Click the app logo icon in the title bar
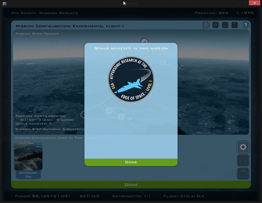This screenshot has height=203, width=262. pyautogui.click(x=5, y=4)
